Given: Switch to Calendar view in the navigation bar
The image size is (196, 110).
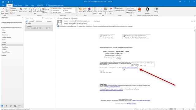Looking at the screenshot, I should [x=6, y=106].
